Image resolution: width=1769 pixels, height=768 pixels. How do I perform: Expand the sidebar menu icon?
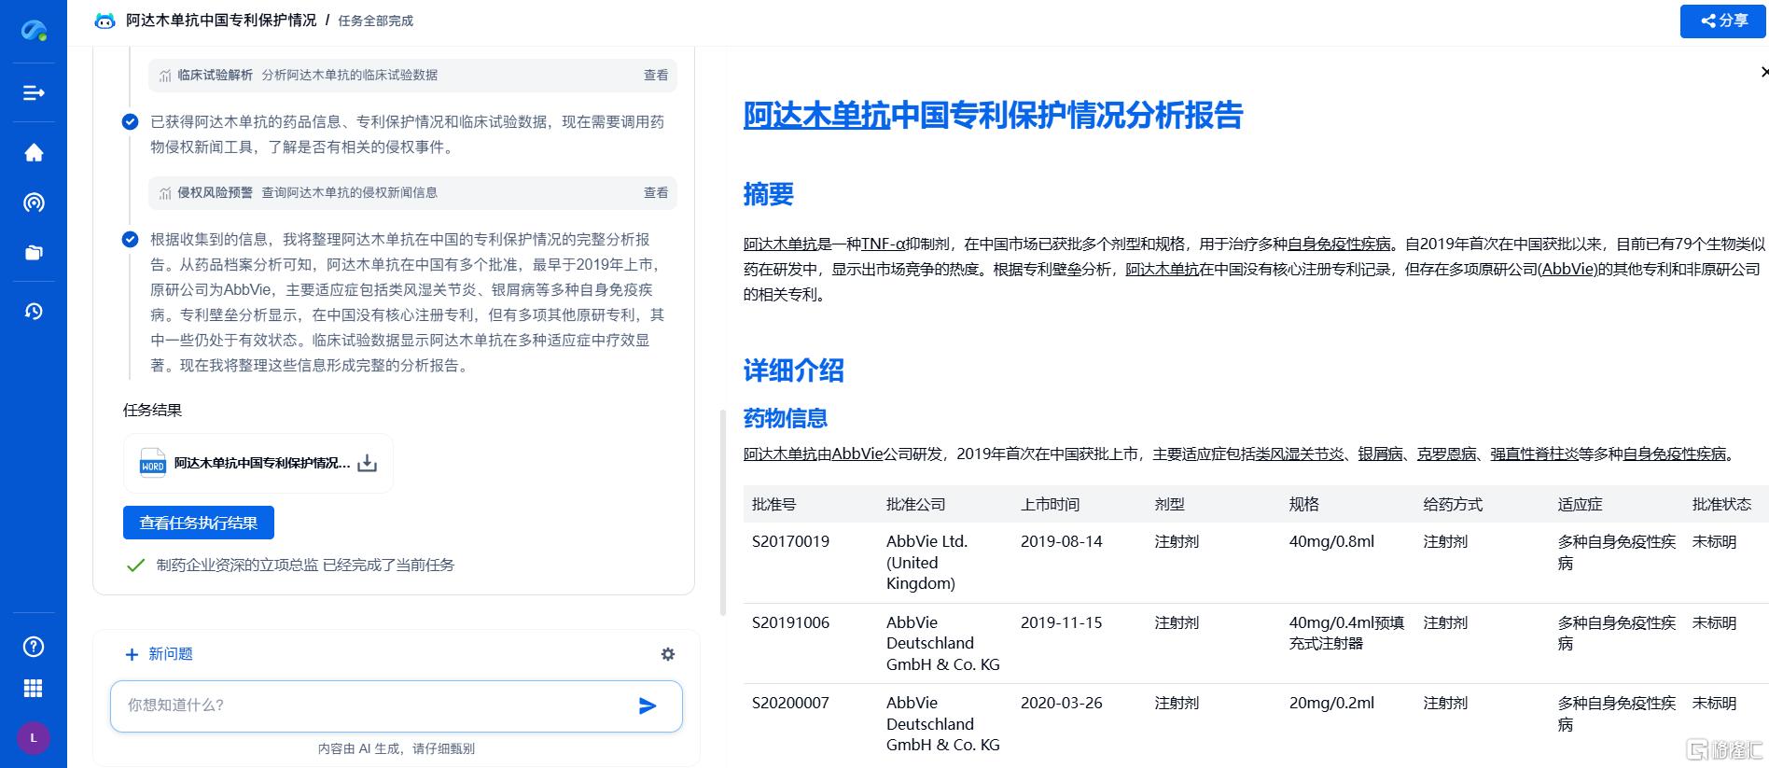click(x=34, y=92)
